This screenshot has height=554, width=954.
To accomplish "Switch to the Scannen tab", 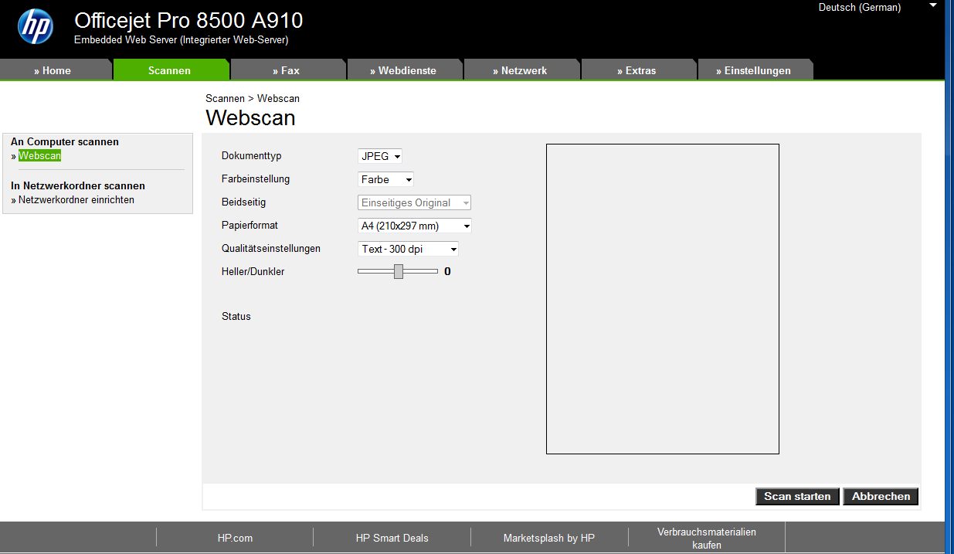I will (171, 70).
